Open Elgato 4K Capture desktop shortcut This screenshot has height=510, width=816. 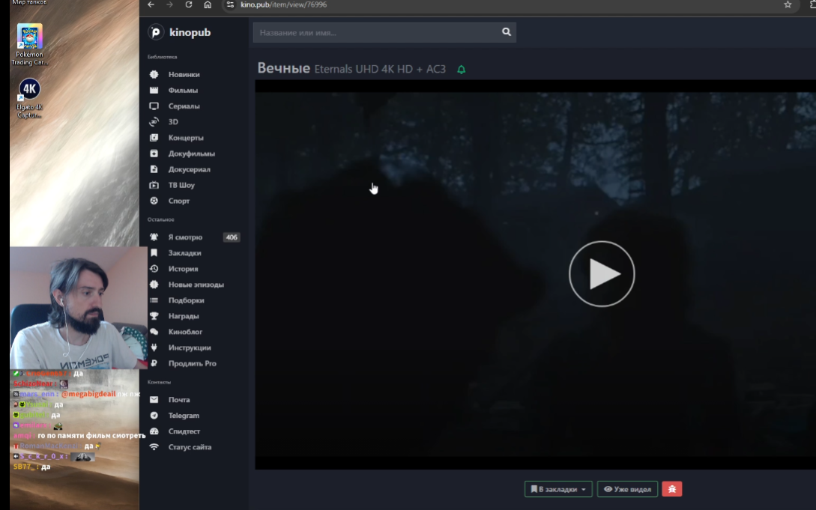coord(30,98)
